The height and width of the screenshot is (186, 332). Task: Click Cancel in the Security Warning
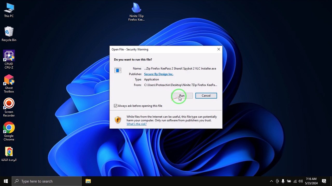tap(206, 96)
